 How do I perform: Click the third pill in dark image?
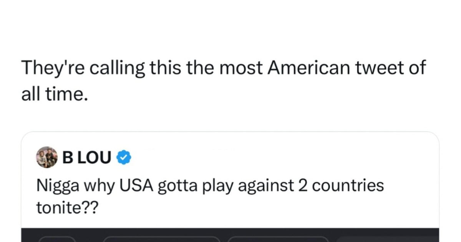point(278,239)
